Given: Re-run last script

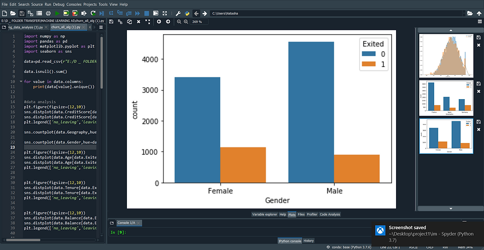Looking at the screenshot, I should 93,13.
